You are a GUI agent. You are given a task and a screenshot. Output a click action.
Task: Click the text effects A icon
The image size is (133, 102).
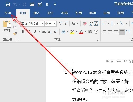point(64,32)
